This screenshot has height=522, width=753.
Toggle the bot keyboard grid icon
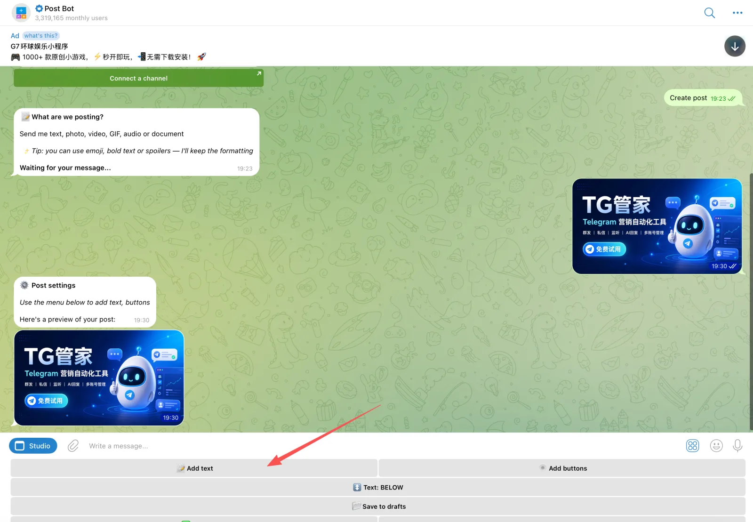(x=692, y=446)
